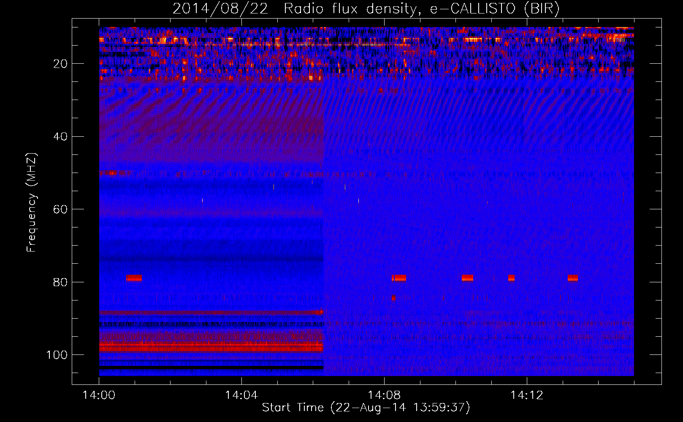This screenshot has height=422, width=683.
Task: Click the date "2014/08/22" in the title
Action: pos(220,8)
